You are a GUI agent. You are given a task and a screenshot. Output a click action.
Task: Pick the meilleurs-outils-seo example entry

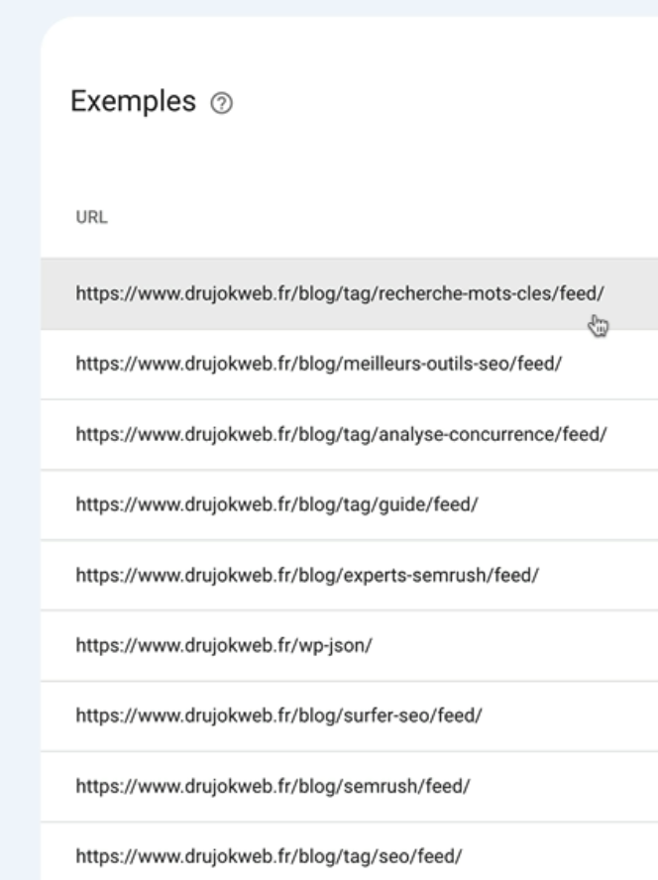point(349,364)
